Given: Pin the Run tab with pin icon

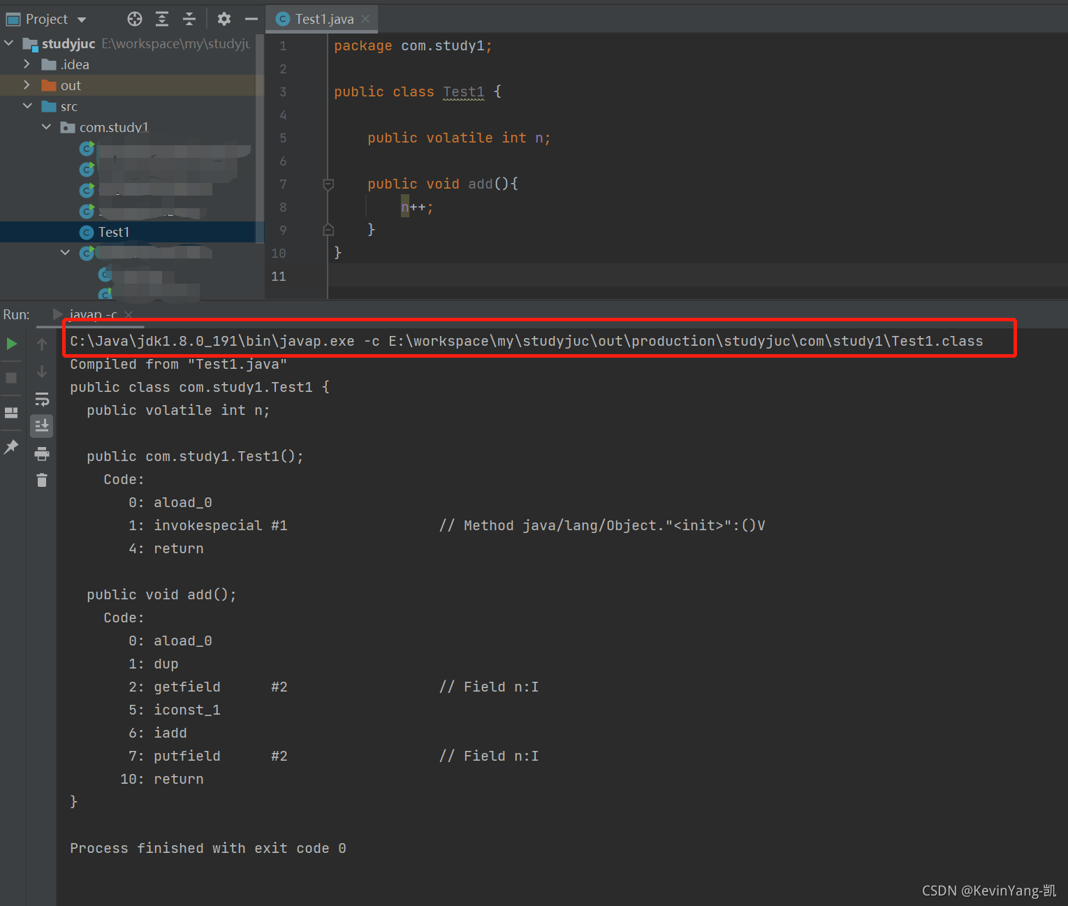Looking at the screenshot, I should (x=11, y=447).
